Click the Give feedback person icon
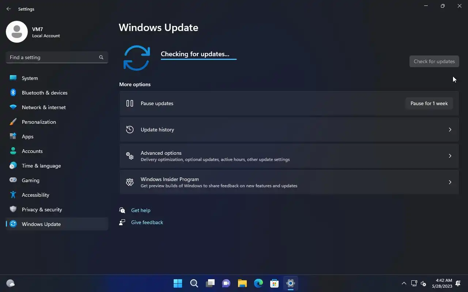Viewport: 468px width, 292px height. (122, 222)
